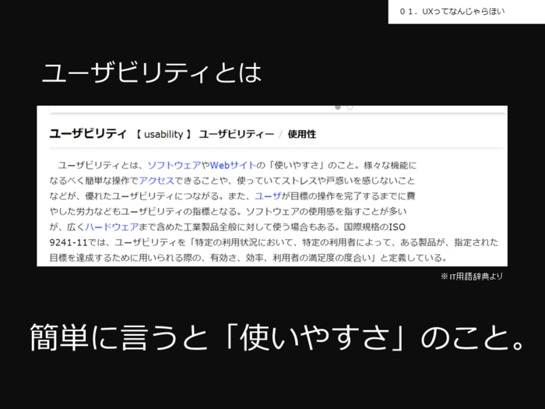Switch to the second hollow carousel dot
Image resolution: width=545 pixels, height=409 pixels.
tap(350, 107)
